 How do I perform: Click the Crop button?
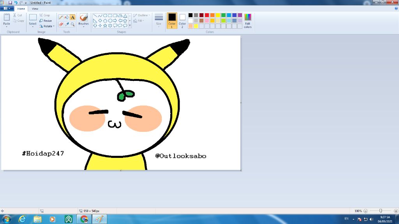tap(45, 15)
